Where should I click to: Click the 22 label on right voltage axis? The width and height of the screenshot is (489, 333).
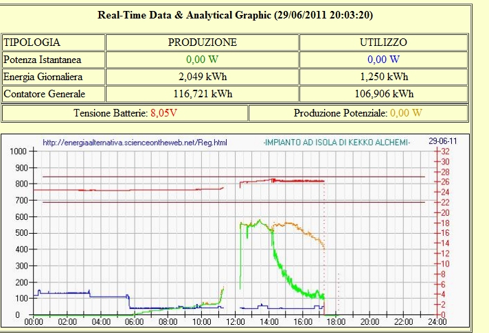click(x=445, y=203)
